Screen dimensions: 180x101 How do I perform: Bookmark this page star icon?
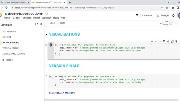pyautogui.click(x=167, y=8)
